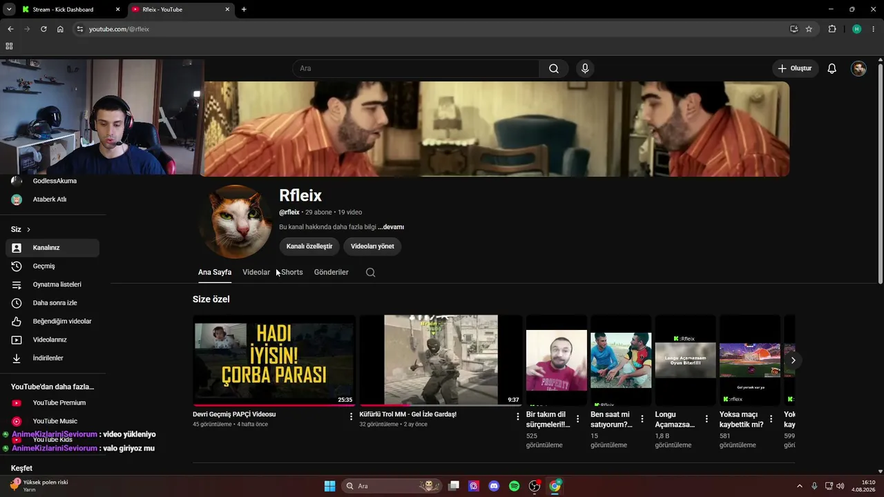Click the Oluştur create button
This screenshot has width=884, height=497.
[795, 68]
